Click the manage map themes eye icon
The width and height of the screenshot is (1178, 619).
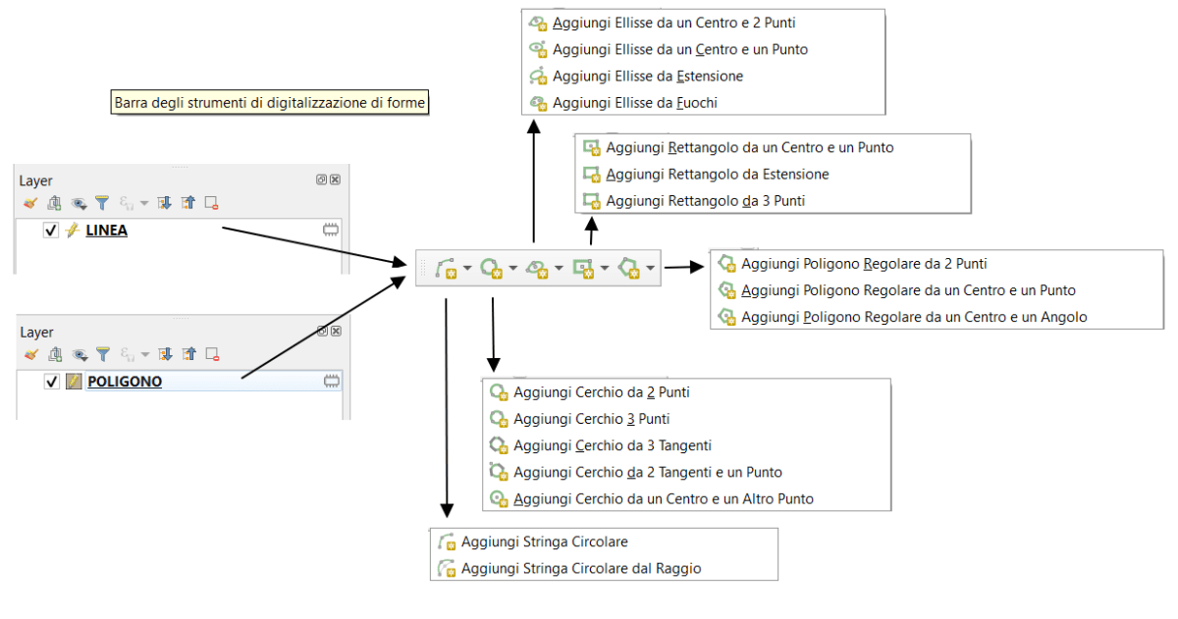pos(80,203)
